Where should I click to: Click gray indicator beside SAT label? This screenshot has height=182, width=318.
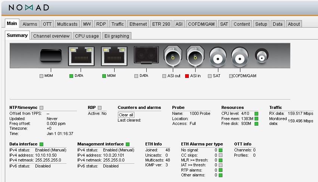pyautogui.click(x=210, y=76)
